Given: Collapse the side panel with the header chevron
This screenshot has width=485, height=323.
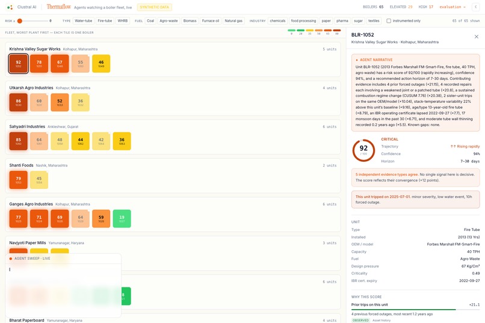Looking at the screenshot, I should click(476, 7).
